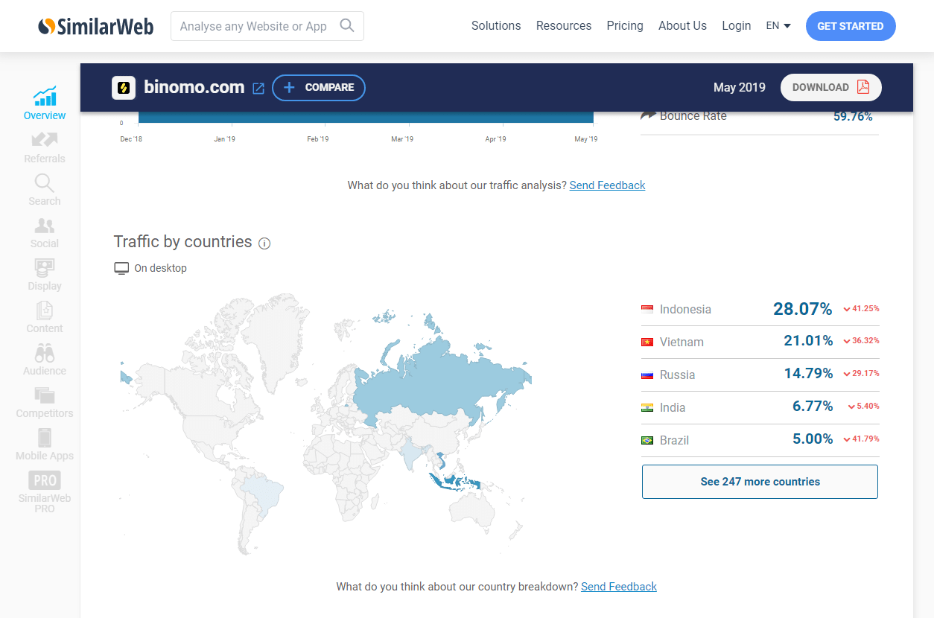This screenshot has height=618, width=934.
Task: Select the Vietnam country name
Action: click(682, 343)
